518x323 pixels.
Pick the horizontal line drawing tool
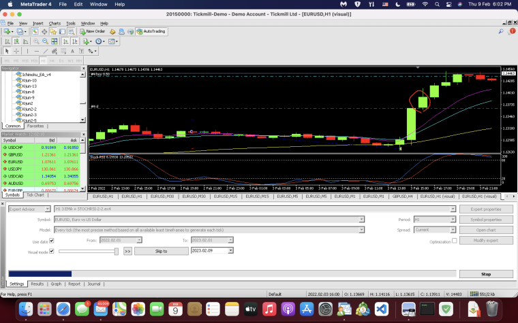point(36,51)
